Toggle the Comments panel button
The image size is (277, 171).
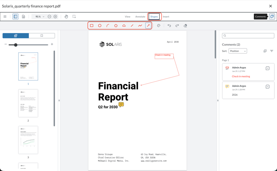pyautogui.click(x=272, y=17)
